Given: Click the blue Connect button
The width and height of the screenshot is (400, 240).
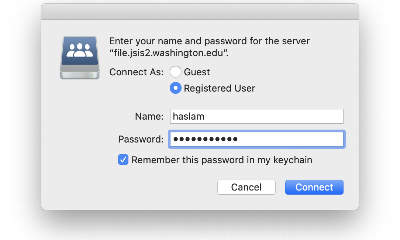Looking at the screenshot, I should pos(314,187).
